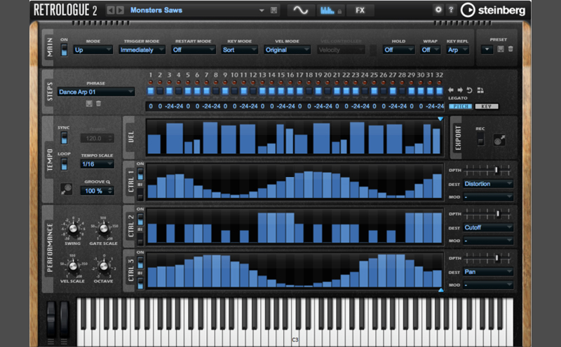Open the settings gear in the header
Screen dimensions: 561x347
(439, 10)
